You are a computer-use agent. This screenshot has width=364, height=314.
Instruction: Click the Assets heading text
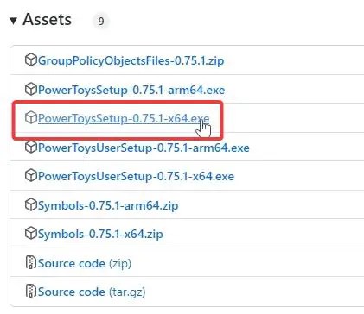point(47,20)
